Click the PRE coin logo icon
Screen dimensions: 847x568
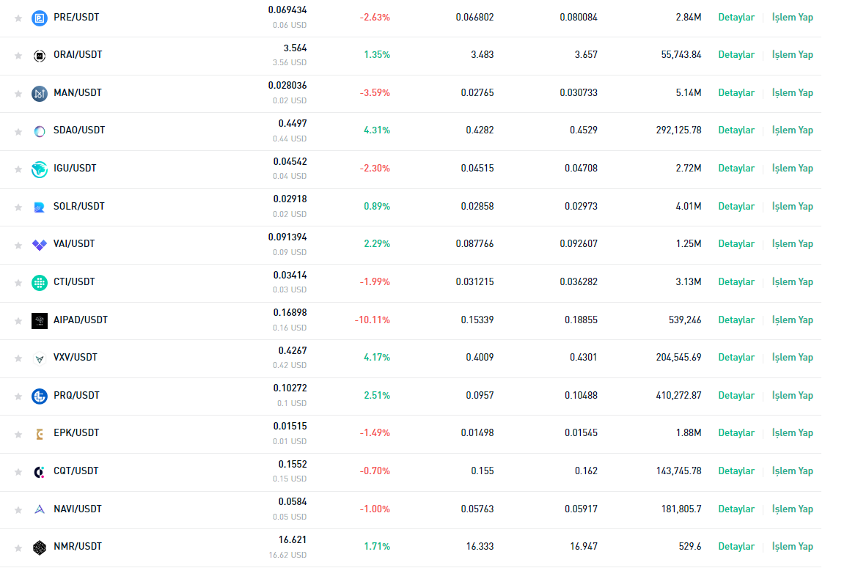[40, 18]
